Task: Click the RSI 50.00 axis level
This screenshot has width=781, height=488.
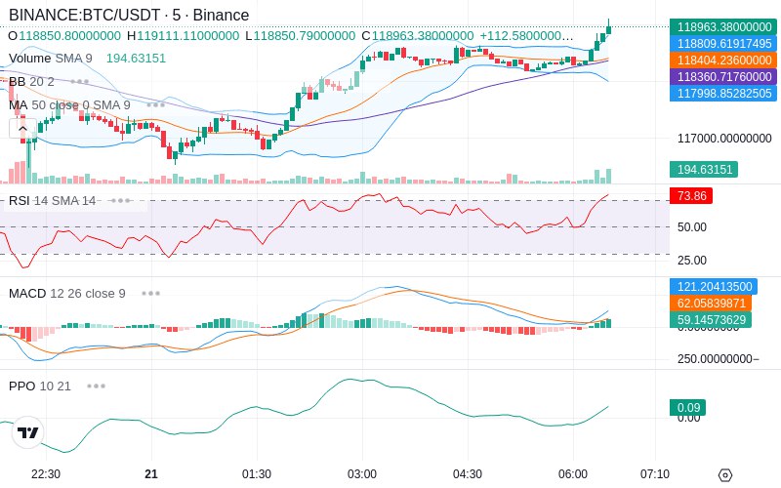Action: [692, 227]
